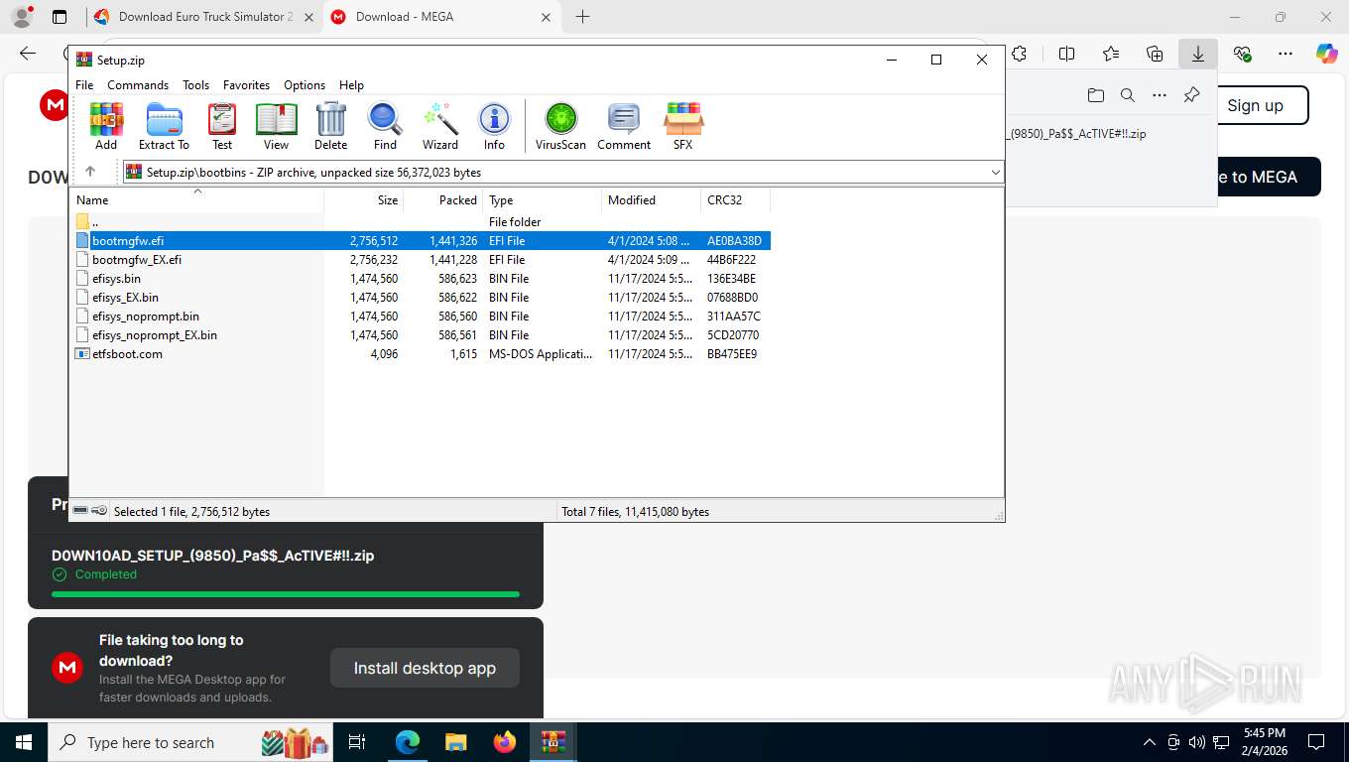The height and width of the screenshot is (762, 1349).
Task: Go back in the browser
Action: pos(28,54)
